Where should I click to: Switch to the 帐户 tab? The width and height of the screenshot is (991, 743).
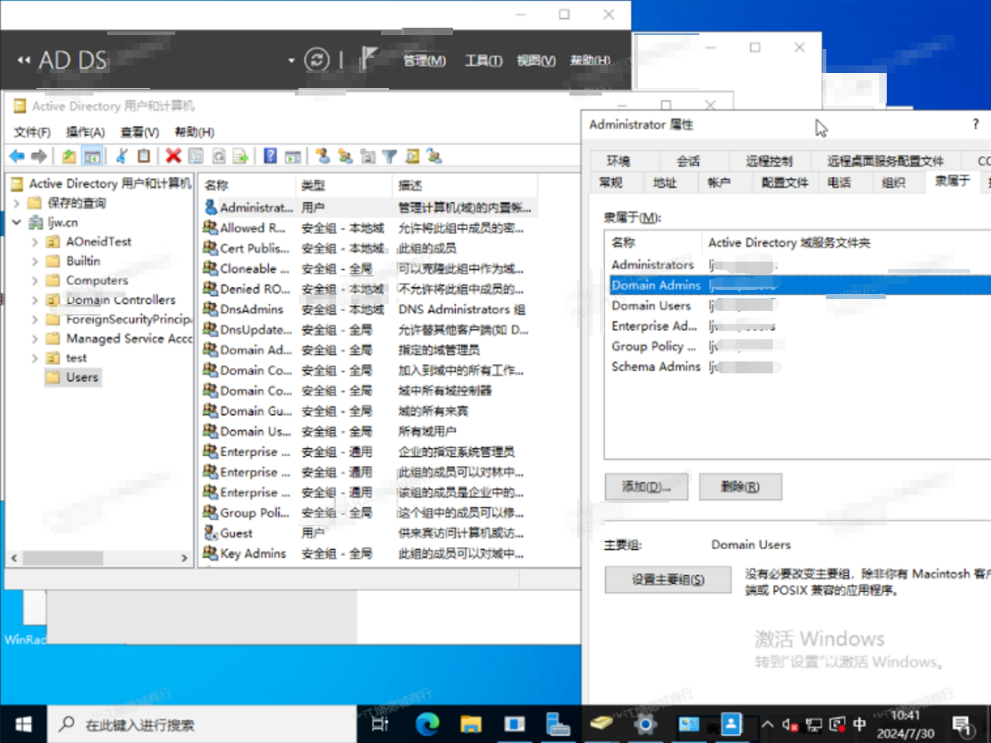(719, 182)
